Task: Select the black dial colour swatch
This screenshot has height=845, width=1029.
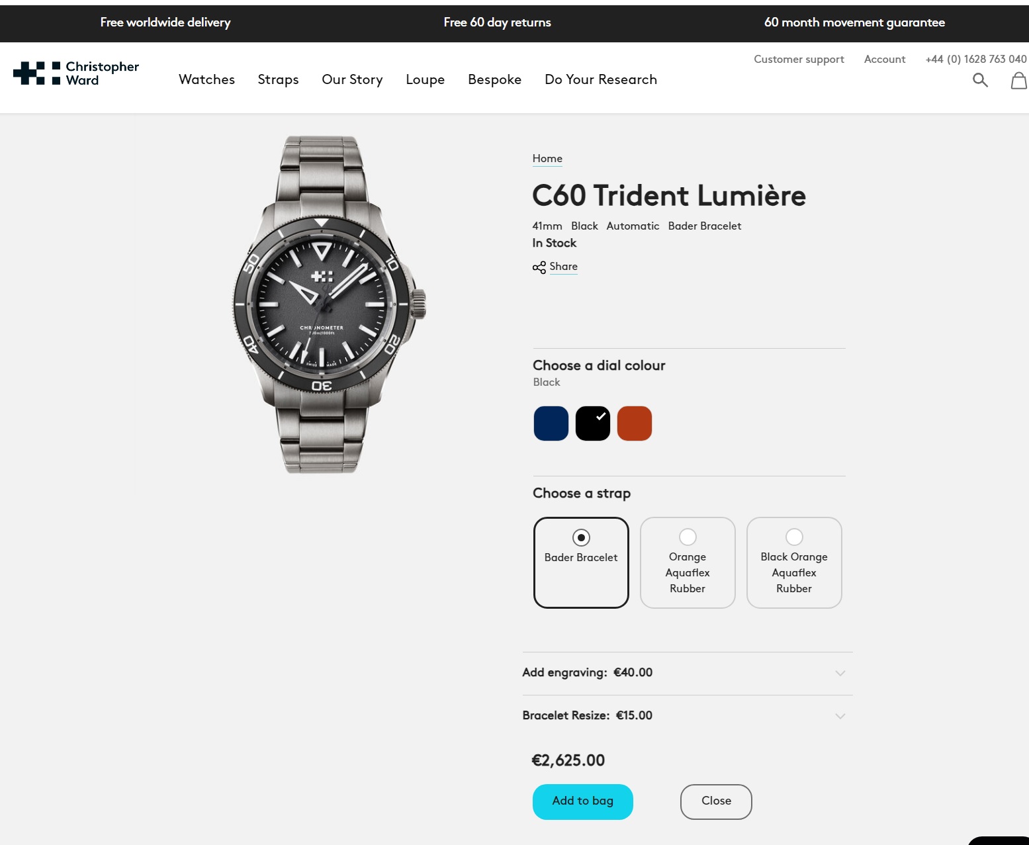Action: [593, 423]
